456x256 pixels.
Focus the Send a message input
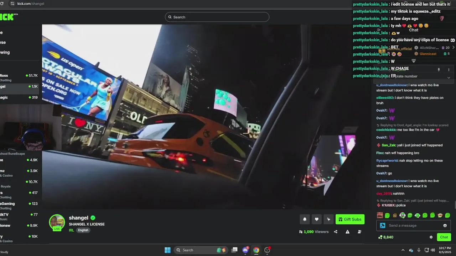pyautogui.click(x=414, y=225)
